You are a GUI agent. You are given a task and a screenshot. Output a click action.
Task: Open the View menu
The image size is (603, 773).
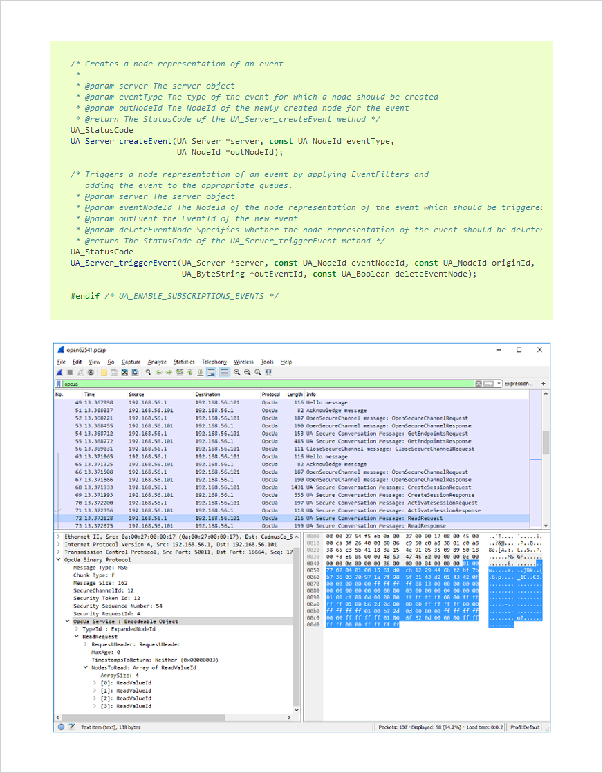(x=94, y=362)
